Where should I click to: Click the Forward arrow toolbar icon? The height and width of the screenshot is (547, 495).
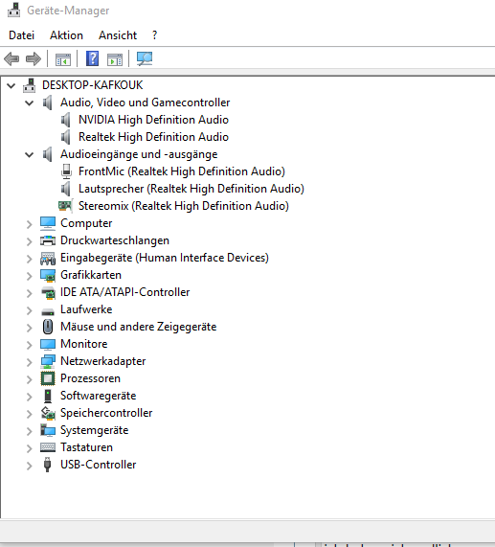click(34, 58)
